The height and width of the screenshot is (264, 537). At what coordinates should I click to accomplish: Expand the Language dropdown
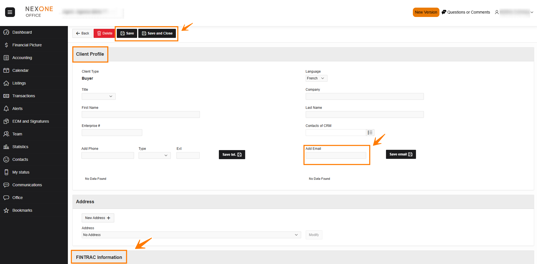coord(316,78)
